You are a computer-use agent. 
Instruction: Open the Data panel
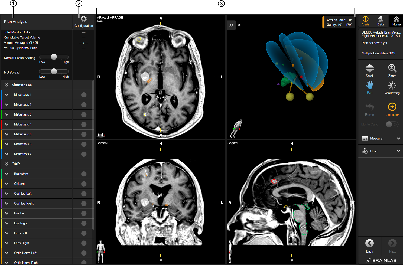[381, 21]
